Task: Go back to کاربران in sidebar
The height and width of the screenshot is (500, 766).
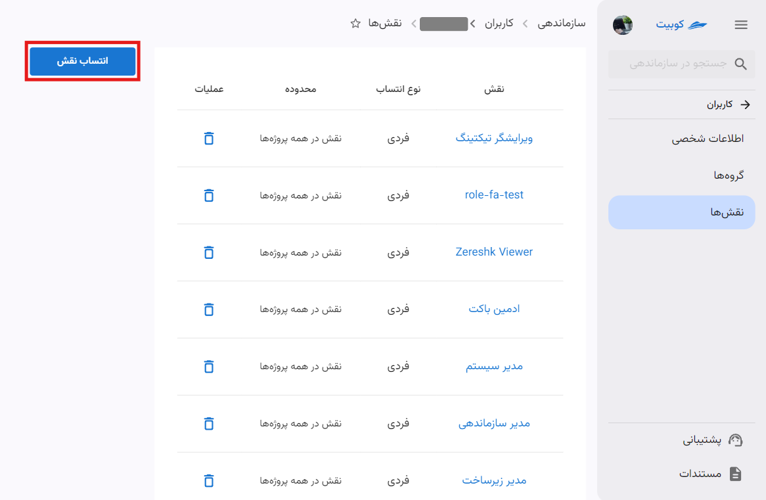Action: (x=719, y=104)
